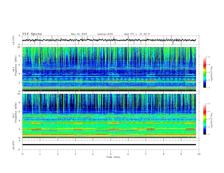This screenshot has width=224, height=173.
Task: Click the time axis tick label '3'
Action: click(x=75, y=154)
